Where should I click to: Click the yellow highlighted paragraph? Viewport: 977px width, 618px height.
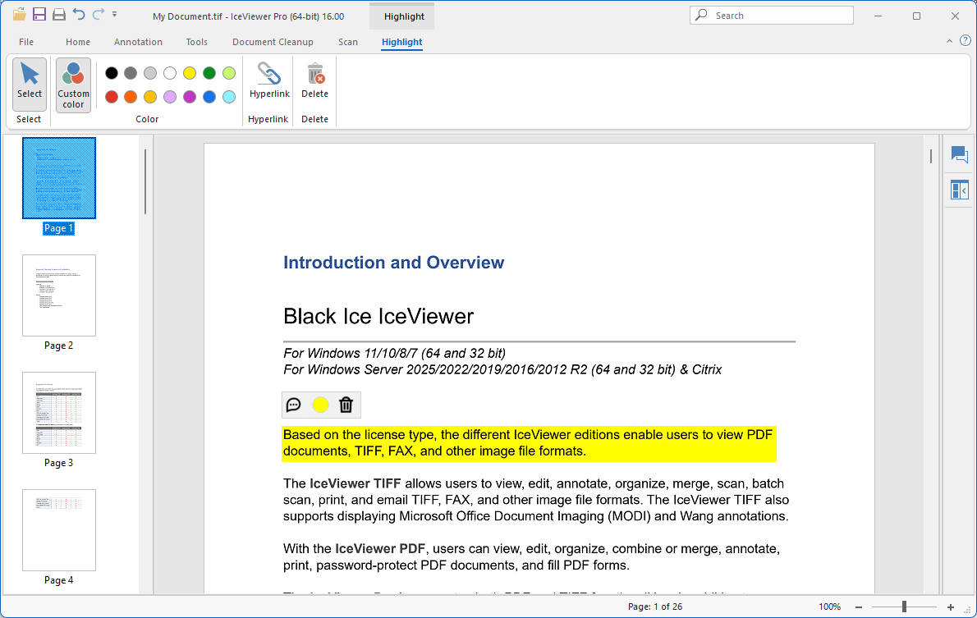pyautogui.click(x=529, y=443)
